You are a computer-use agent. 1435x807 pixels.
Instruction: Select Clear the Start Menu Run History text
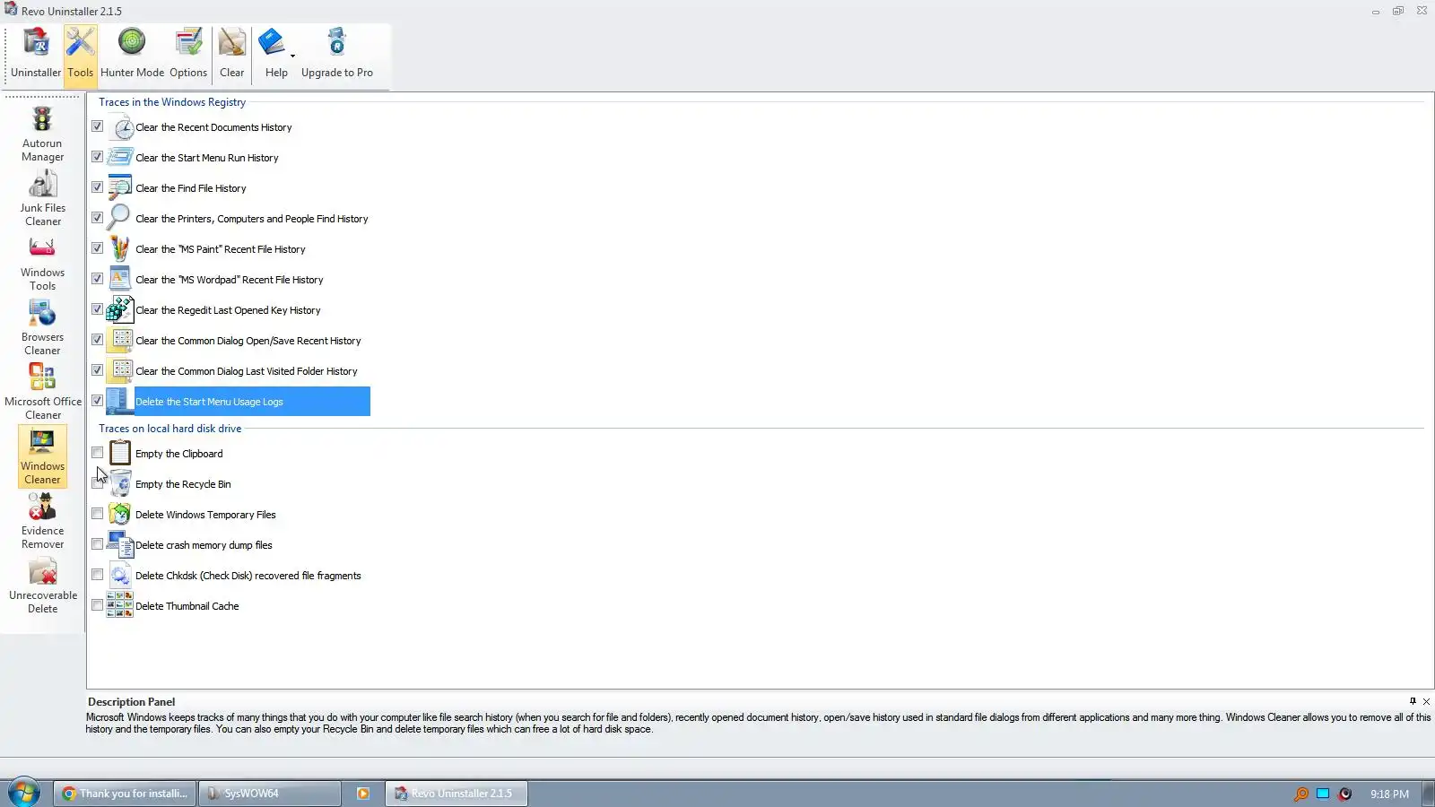207,158
